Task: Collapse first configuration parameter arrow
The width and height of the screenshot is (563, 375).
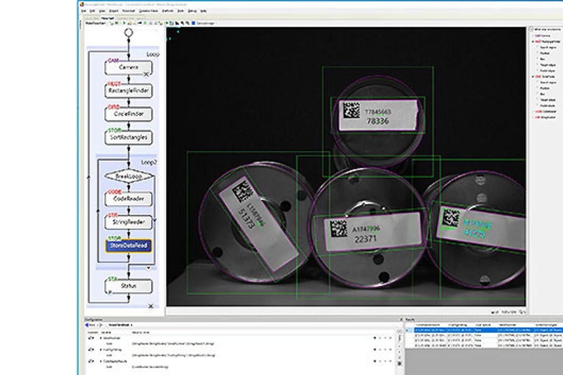Action: pos(101,337)
